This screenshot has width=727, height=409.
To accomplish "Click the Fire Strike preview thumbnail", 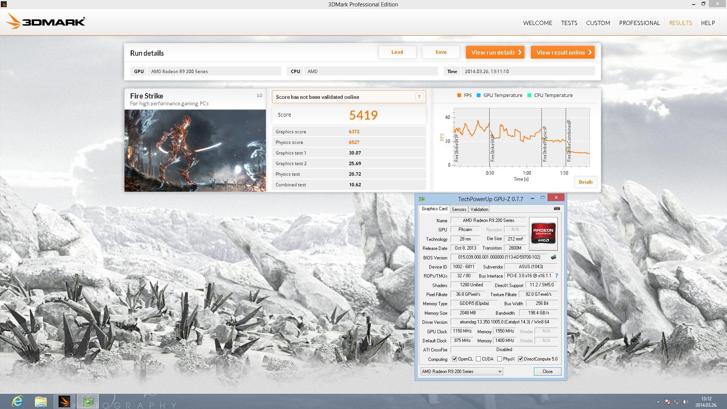I will pos(195,151).
